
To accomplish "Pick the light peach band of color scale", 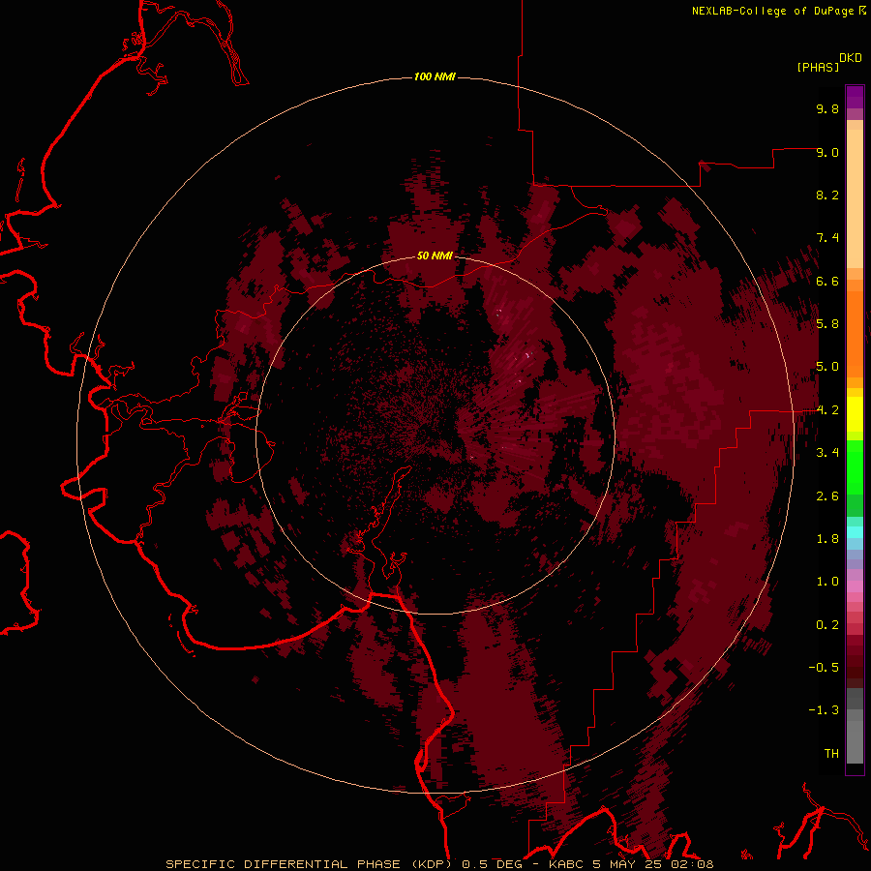I will 855,200.
